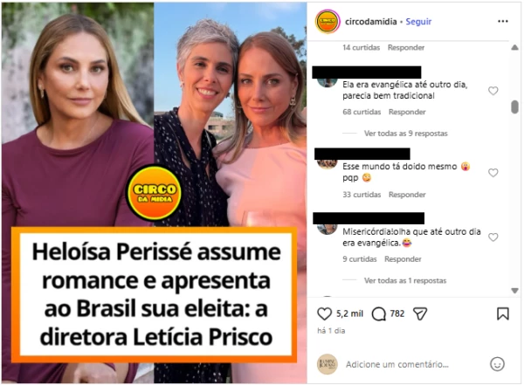Open comments via the speech bubble icon
Image resolution: width=524 pixels, height=385 pixels.
(379, 313)
